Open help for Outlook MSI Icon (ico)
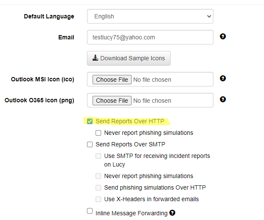The height and width of the screenshot is (220, 264). (223, 78)
